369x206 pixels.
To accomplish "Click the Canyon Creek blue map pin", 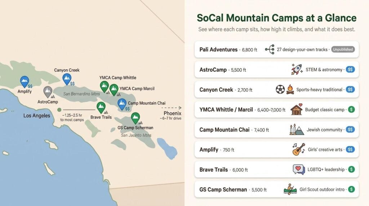I will (67, 79).
